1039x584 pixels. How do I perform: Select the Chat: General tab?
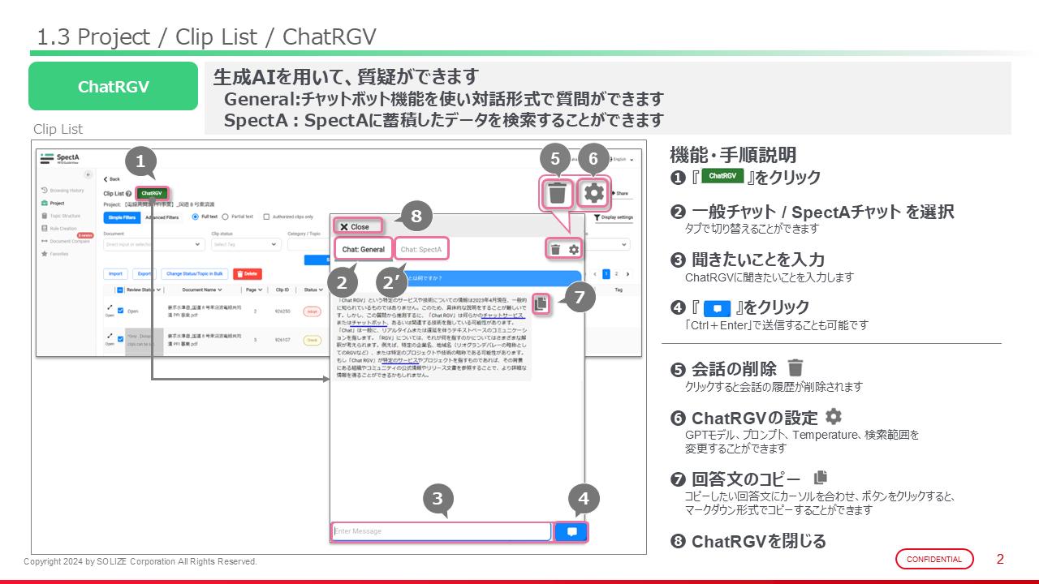click(x=364, y=250)
